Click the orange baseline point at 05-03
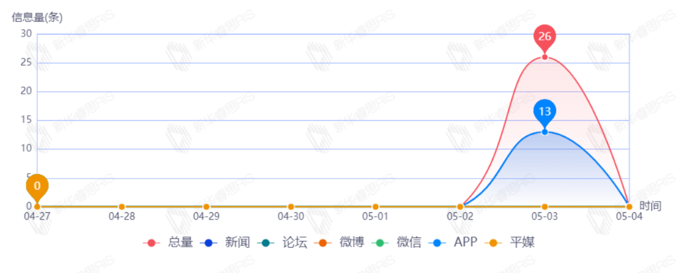This screenshot has width=677, height=273. pyautogui.click(x=545, y=207)
